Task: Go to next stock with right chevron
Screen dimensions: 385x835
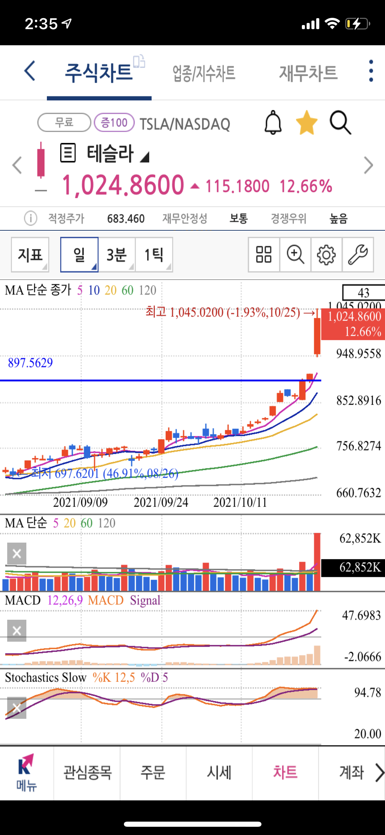Action: coord(368,165)
